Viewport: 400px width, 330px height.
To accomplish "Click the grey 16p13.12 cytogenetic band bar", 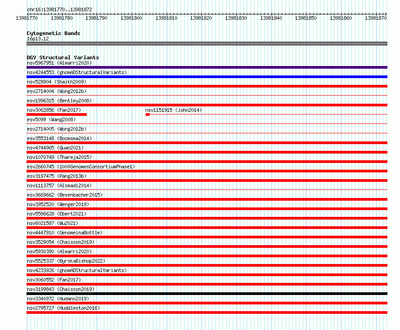I will (207, 44).
